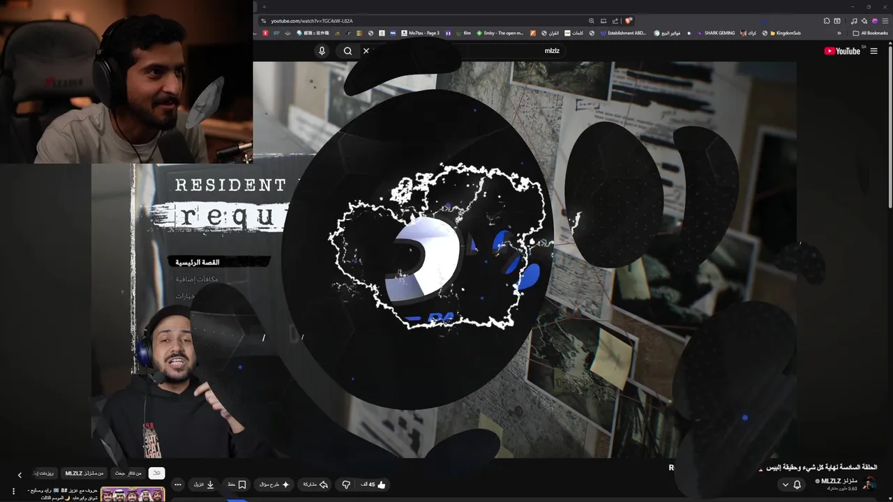Click the YouTube voice search microphone icon
893x502 pixels.
click(x=322, y=51)
